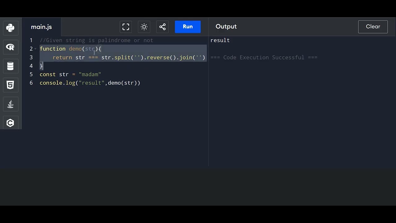Click the 'result' output text

pos(220,40)
